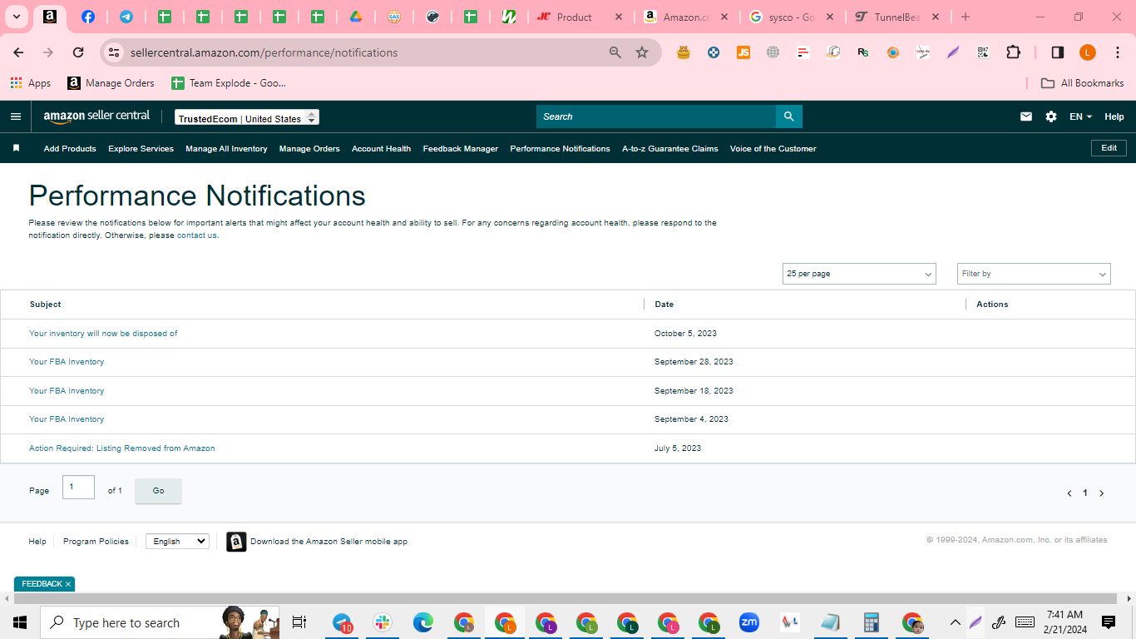Open Zoom from the taskbar
This screenshot has height=639, width=1136.
click(x=749, y=622)
